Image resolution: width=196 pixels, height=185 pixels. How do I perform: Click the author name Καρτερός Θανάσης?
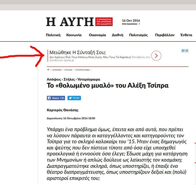tap(62, 110)
